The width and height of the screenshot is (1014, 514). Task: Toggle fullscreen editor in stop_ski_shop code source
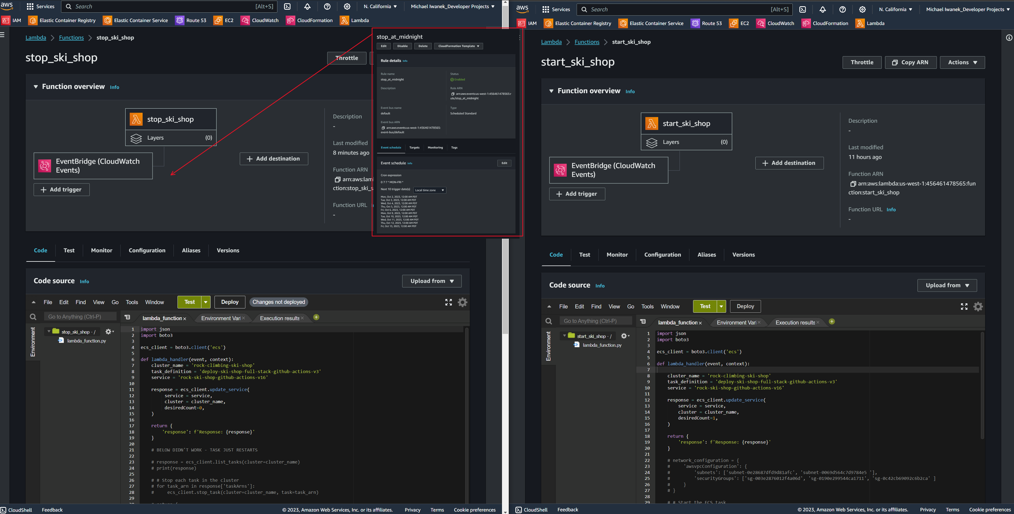[x=448, y=302]
